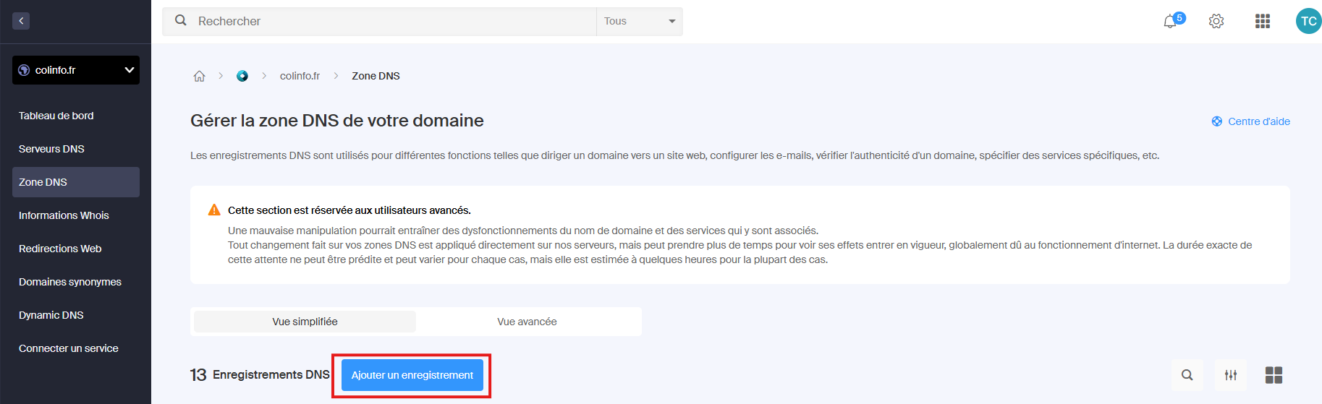The height and width of the screenshot is (404, 1322).
Task: Select the Vue simplifiée view
Action: coord(305,322)
